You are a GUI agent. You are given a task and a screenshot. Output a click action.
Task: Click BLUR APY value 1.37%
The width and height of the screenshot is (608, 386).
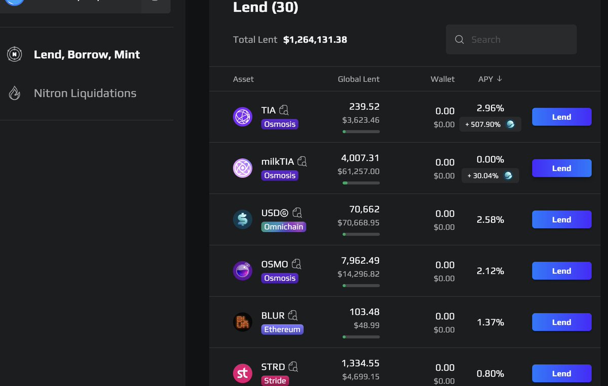[490, 322]
